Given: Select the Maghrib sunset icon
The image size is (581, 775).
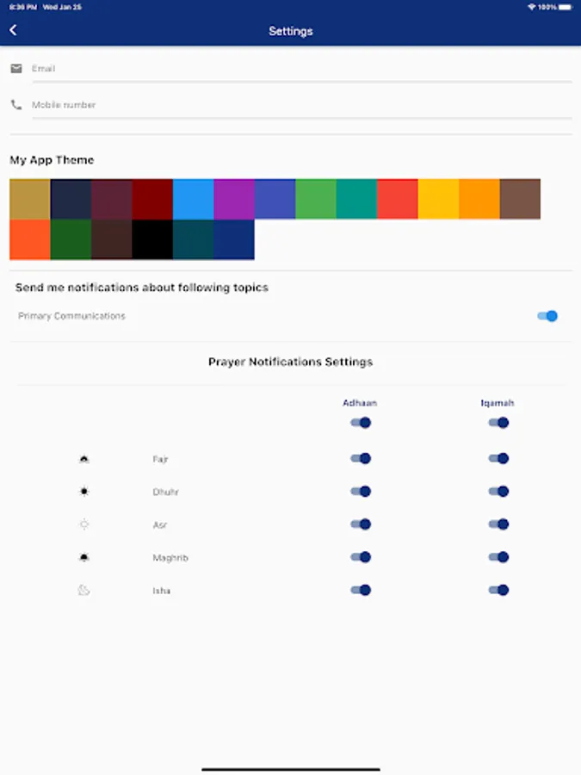Looking at the screenshot, I should click(x=84, y=557).
